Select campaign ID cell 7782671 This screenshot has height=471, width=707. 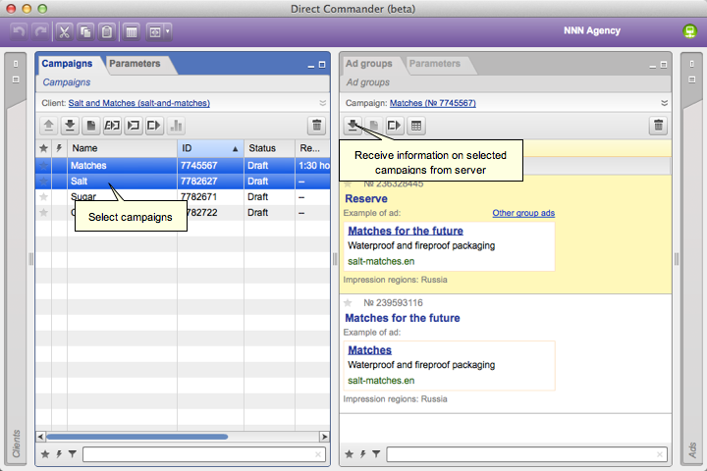click(x=198, y=197)
